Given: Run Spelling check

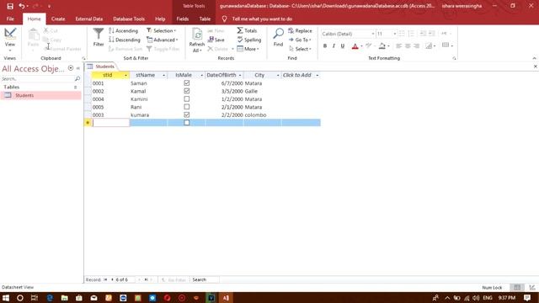Looking at the screenshot, I should click(x=249, y=40).
